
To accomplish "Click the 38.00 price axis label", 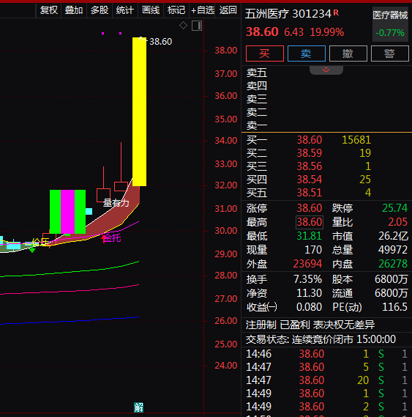I will click(226, 51).
